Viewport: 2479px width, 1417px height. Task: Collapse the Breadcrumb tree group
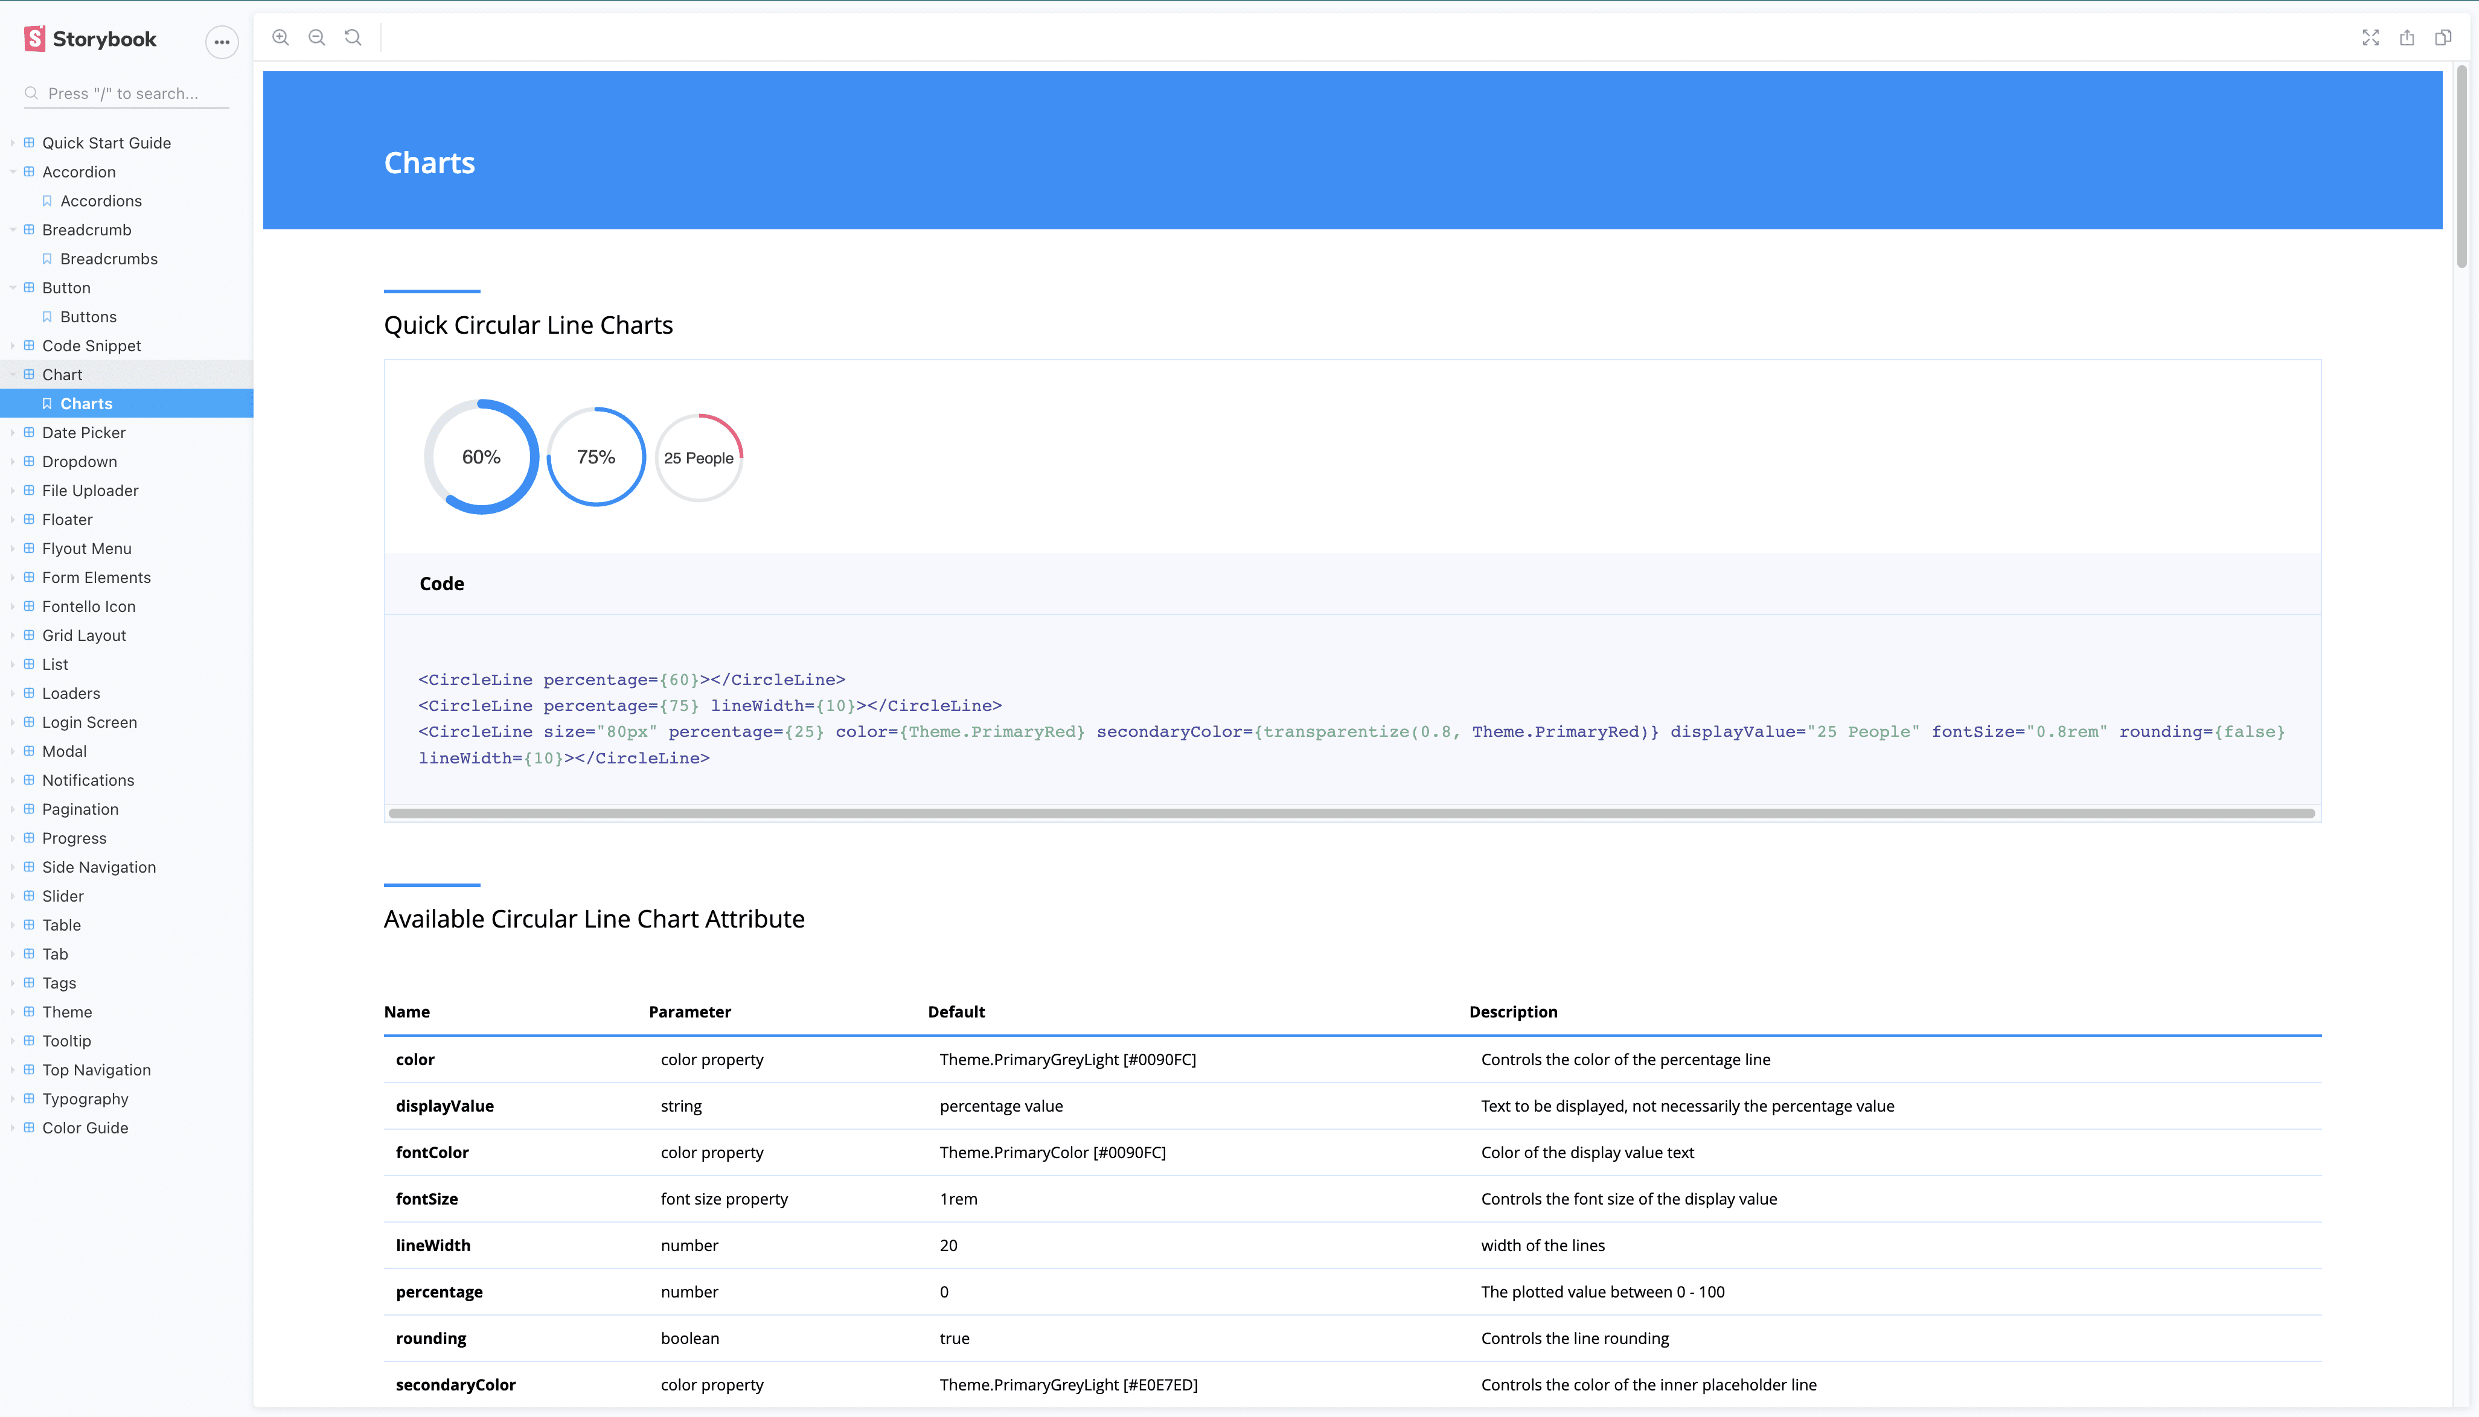point(86,230)
